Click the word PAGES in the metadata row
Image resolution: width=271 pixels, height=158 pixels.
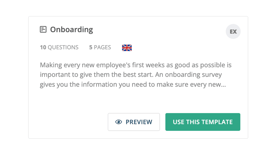[x=102, y=47]
